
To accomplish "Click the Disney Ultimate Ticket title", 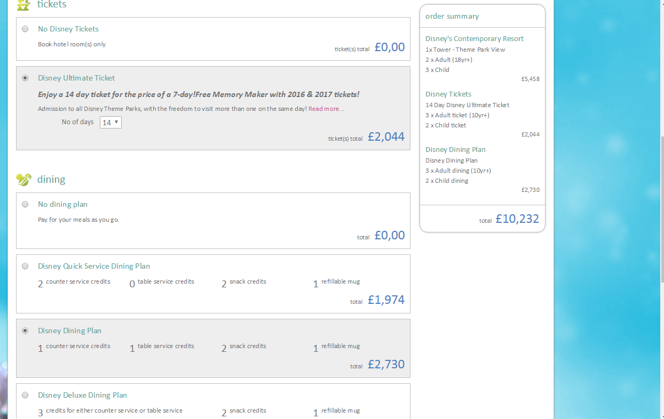I will pos(76,78).
